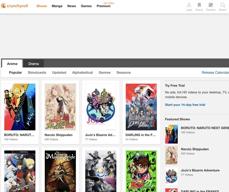Open the Search magnifier icon
229x192 pixels.
(x=222, y=7)
